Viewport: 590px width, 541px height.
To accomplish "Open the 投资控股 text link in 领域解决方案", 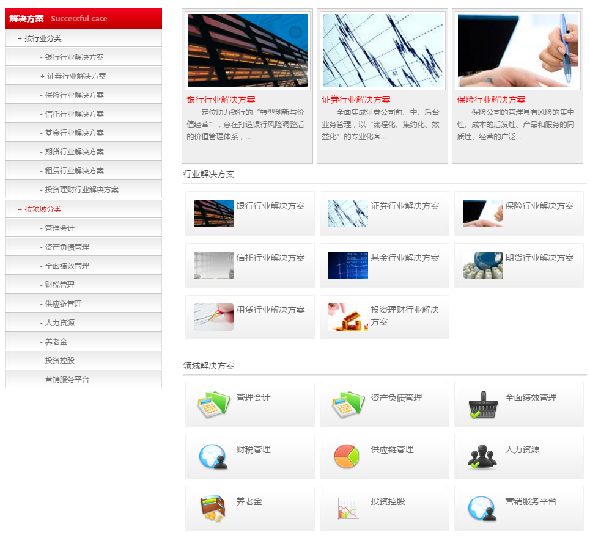I will coord(388,501).
